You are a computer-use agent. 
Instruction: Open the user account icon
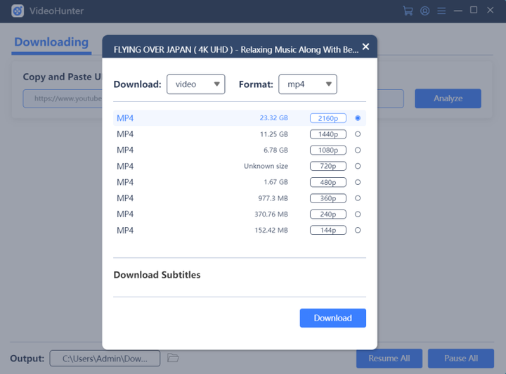pos(424,11)
